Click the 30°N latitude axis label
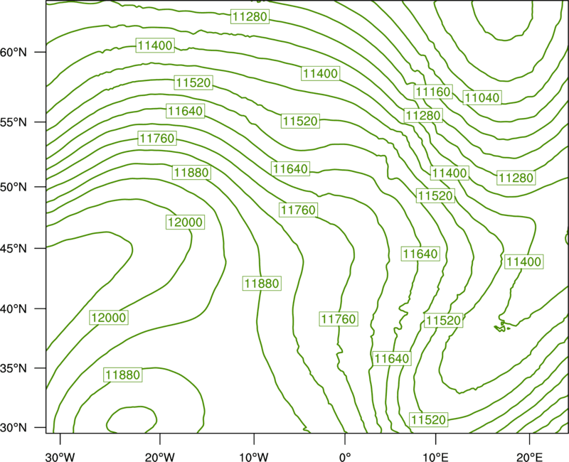Screen dimensions: 569x462 pos(14,428)
